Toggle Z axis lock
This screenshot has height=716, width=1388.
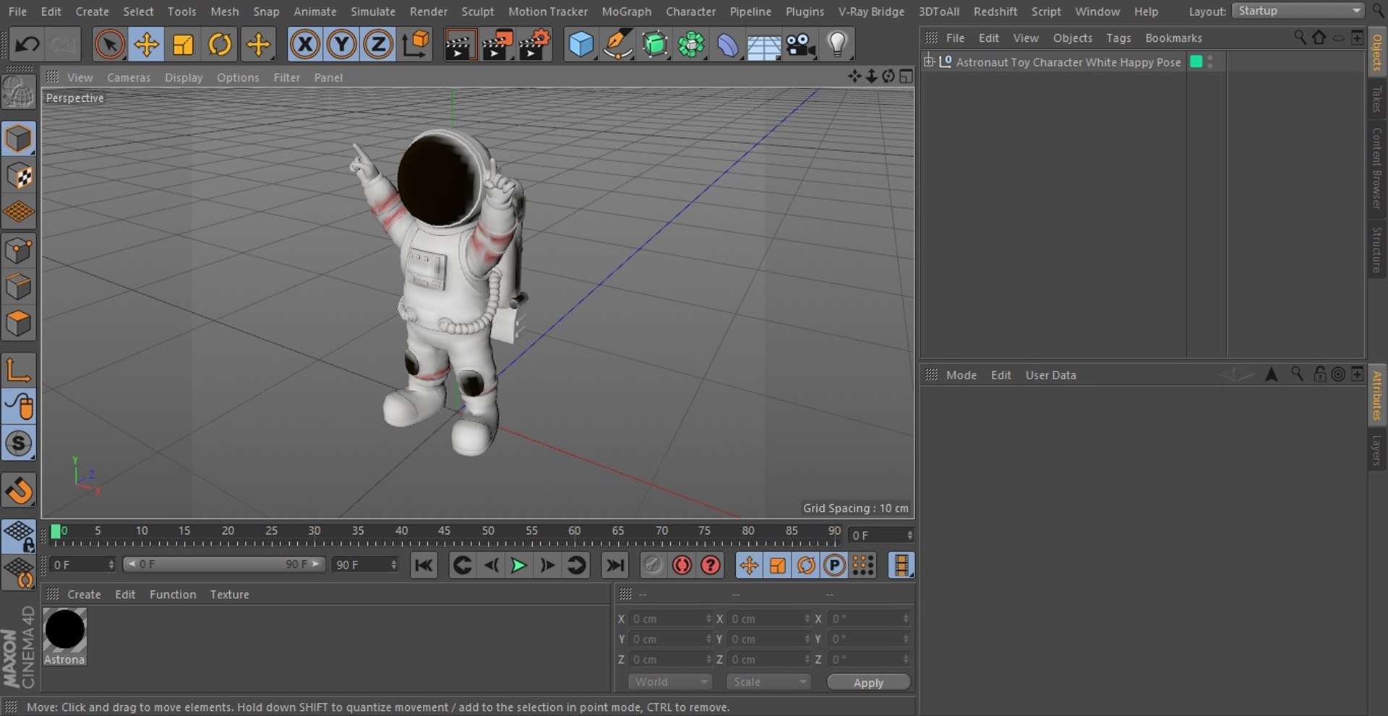tap(378, 45)
